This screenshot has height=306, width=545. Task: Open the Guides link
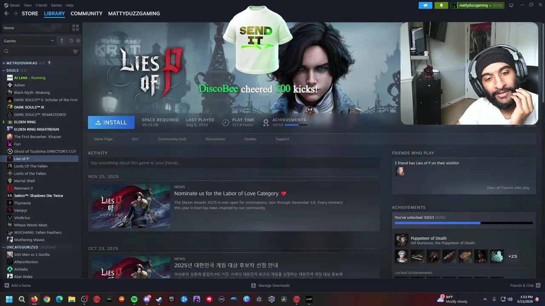(250, 139)
